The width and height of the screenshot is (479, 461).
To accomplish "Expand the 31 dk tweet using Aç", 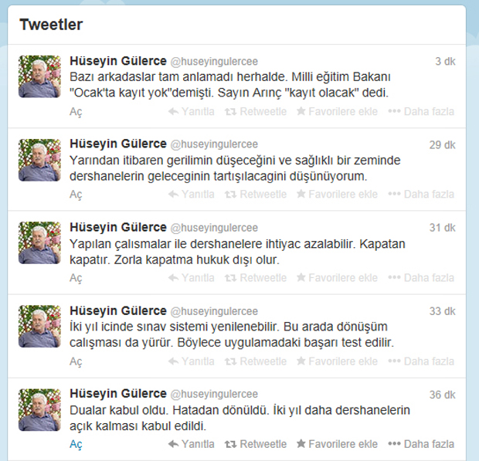I will (x=76, y=279).
